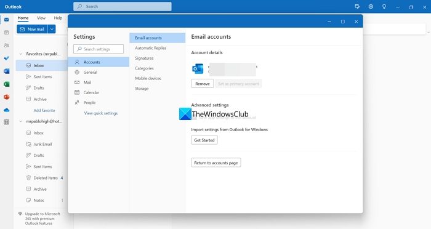This screenshot has height=229, width=431.
Task: Click the Tips lightbulb icon in title bar
Action: point(384,7)
